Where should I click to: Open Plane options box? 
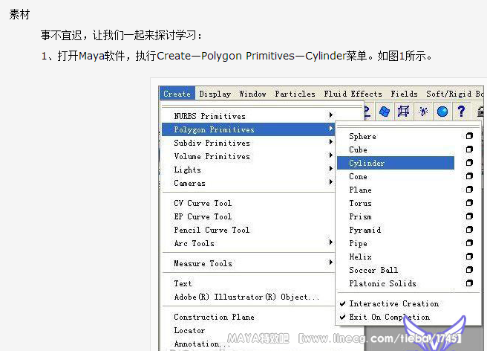pos(469,189)
